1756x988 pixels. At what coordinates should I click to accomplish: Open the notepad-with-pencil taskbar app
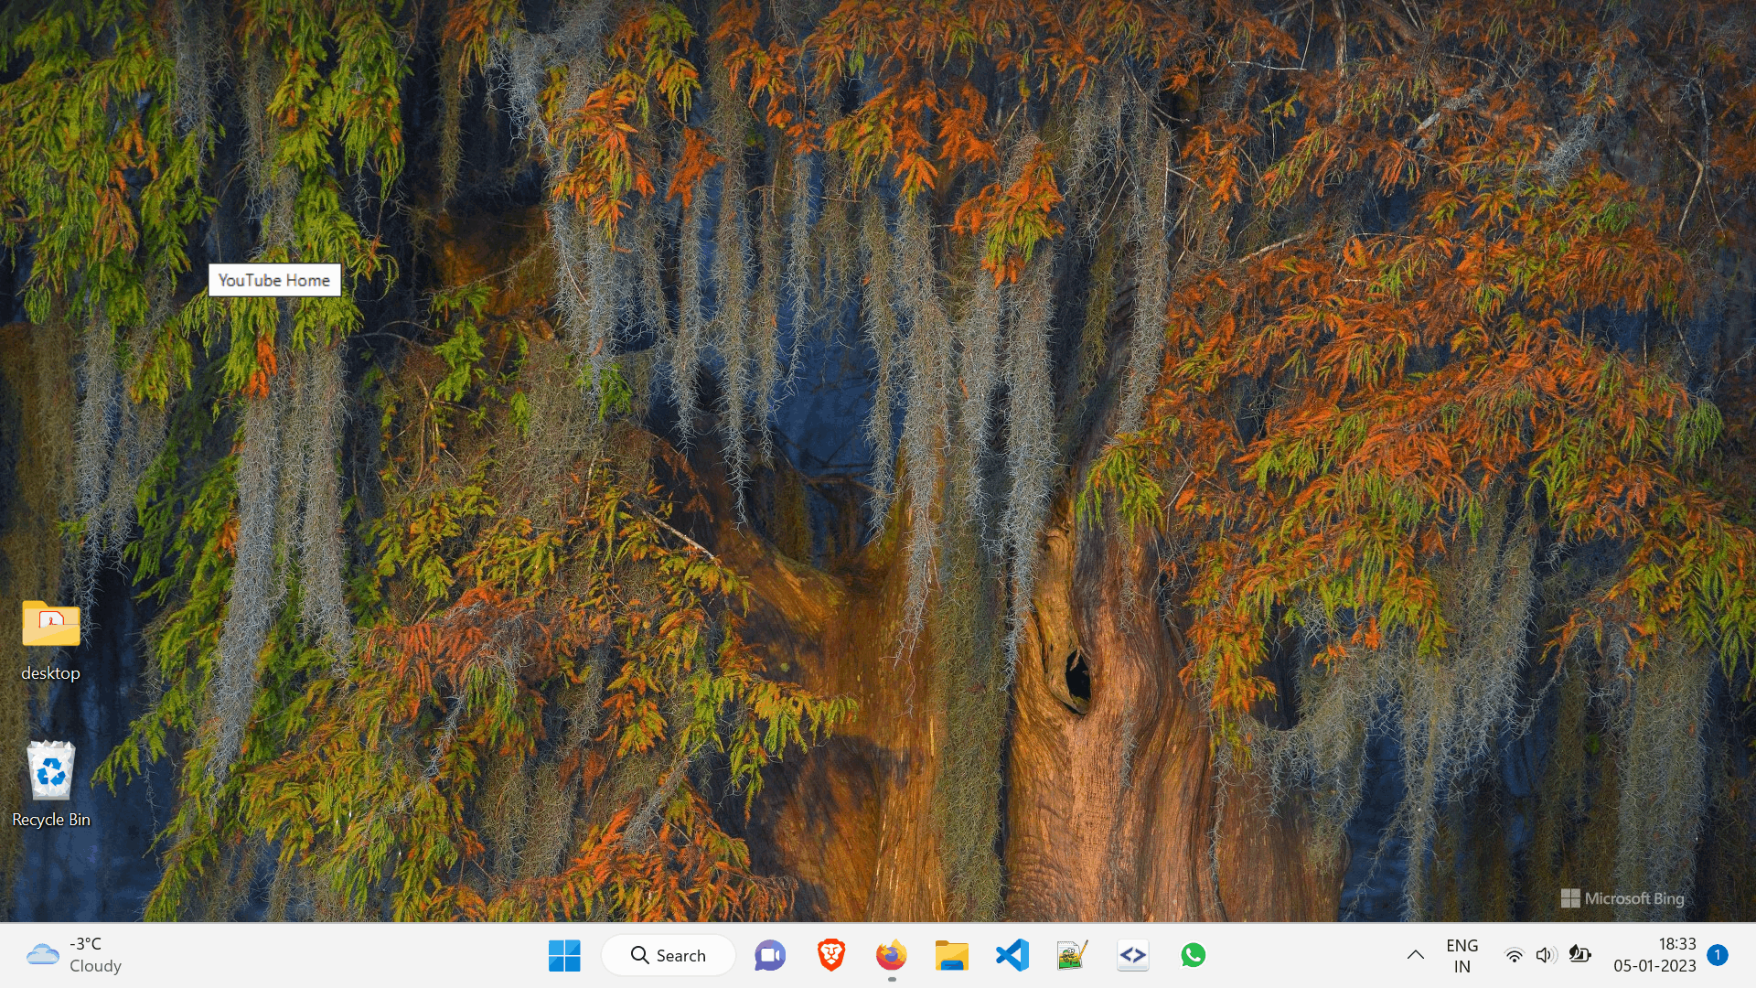(x=1072, y=955)
